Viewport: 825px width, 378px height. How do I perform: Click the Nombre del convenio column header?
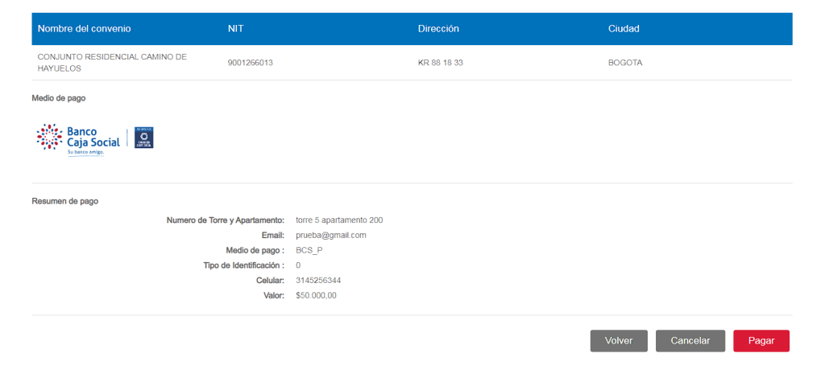tap(84, 29)
